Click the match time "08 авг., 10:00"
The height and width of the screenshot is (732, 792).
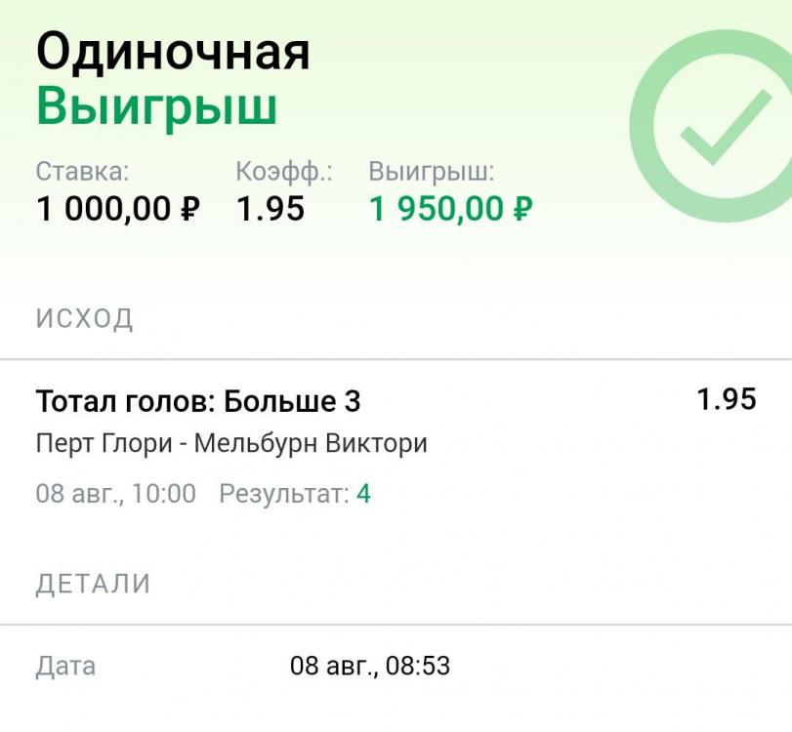[x=115, y=494]
